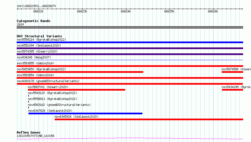Click the 66623k ruler tick label
The height and width of the screenshot is (142, 251).
[82, 11]
